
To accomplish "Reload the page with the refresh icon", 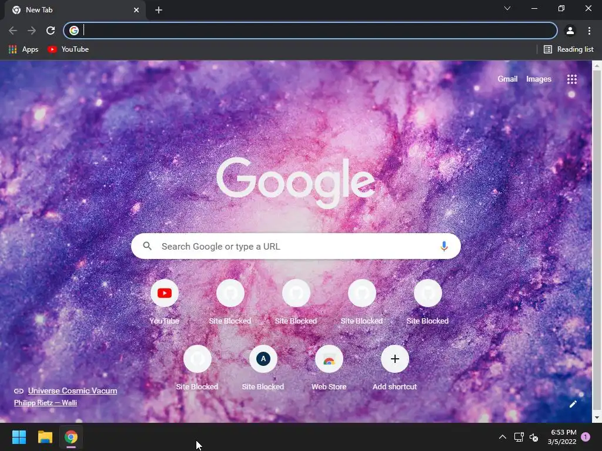I will tap(51, 31).
